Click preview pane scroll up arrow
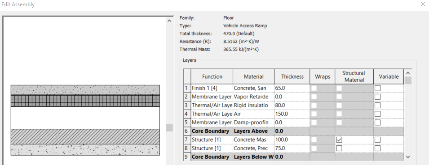This screenshot has width=429, height=165. coord(169,21)
